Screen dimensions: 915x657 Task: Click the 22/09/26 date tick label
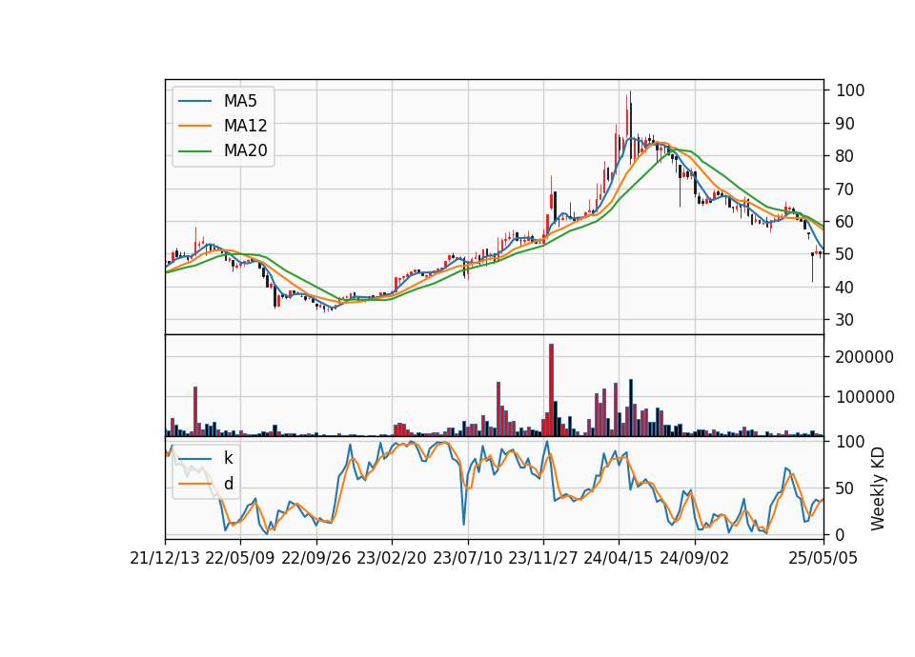(x=316, y=558)
